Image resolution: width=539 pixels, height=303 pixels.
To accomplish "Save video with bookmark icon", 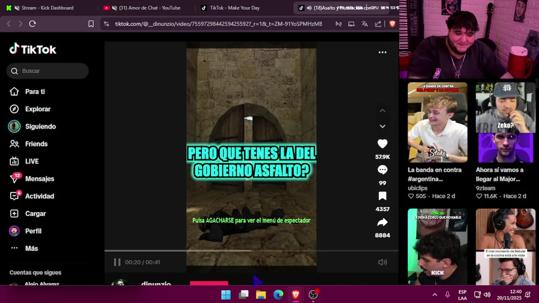I will (x=382, y=196).
